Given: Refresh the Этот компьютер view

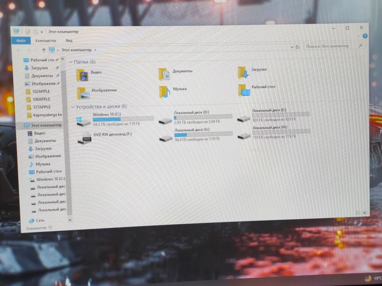Looking at the screenshot, I should [297, 47].
